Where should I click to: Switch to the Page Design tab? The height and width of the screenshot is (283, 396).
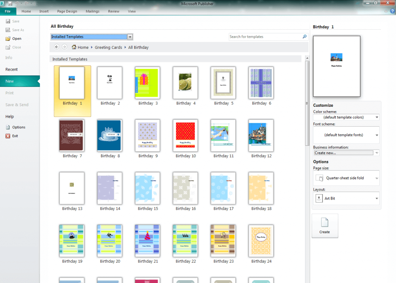click(67, 11)
